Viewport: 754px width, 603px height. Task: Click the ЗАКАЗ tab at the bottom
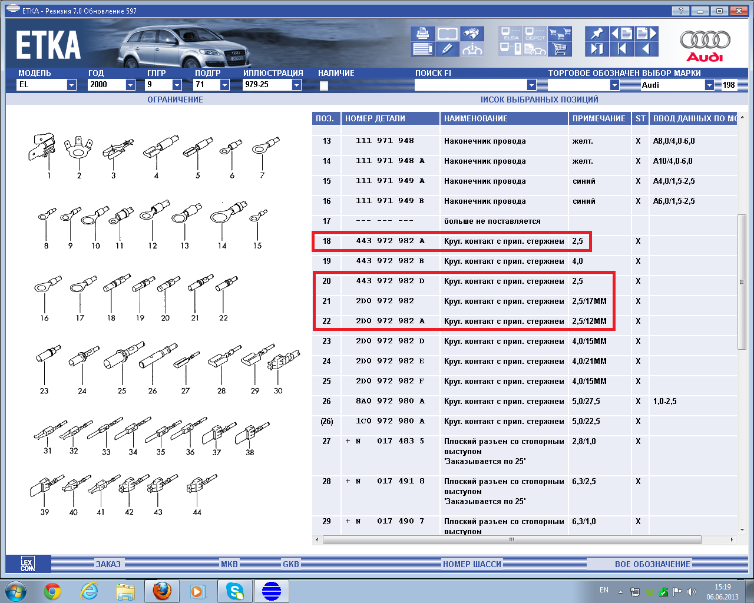[x=108, y=564]
